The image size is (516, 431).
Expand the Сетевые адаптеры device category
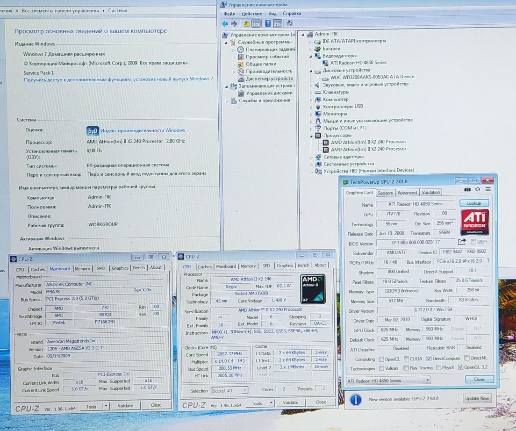point(311,157)
